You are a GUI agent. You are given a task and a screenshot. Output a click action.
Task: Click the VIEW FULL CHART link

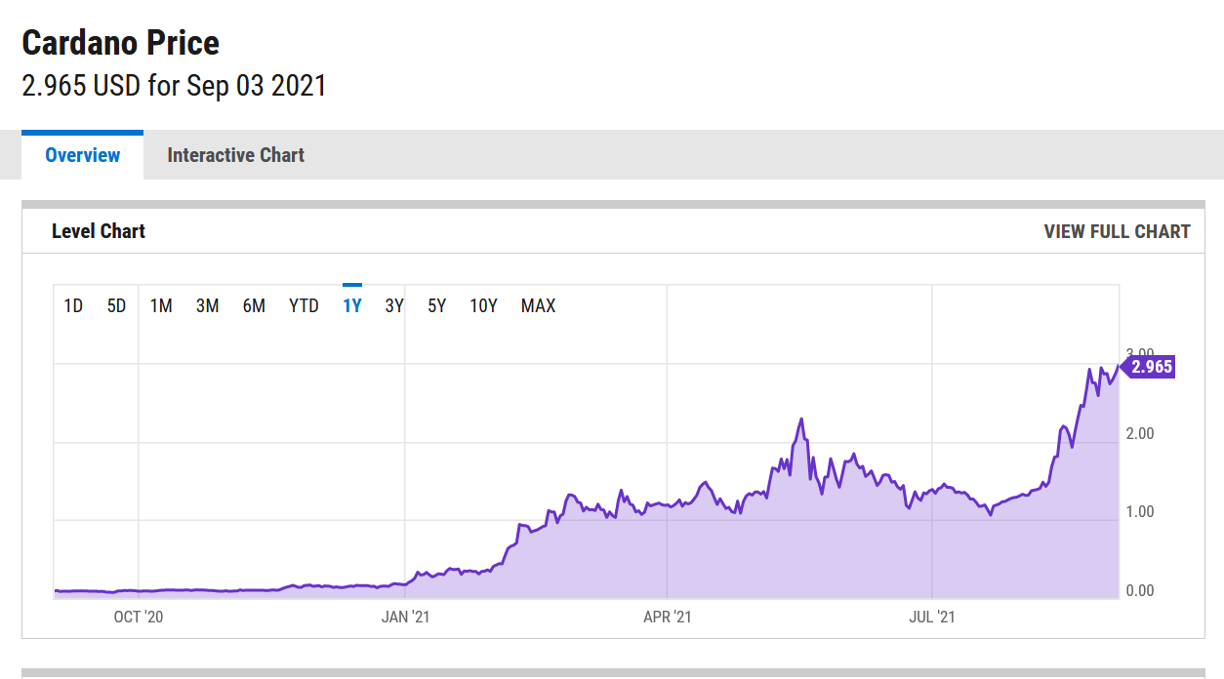pyautogui.click(x=1117, y=231)
